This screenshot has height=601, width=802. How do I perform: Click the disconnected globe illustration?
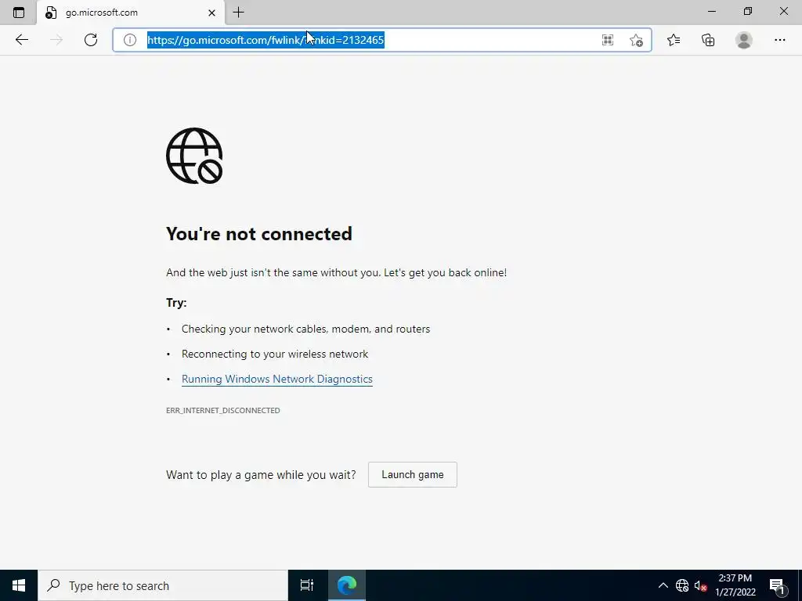[x=194, y=156]
